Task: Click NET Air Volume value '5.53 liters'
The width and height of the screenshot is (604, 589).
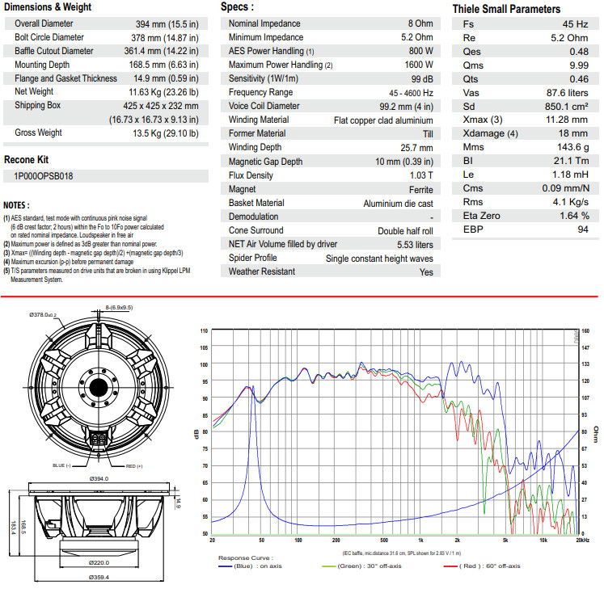Action: [x=415, y=245]
